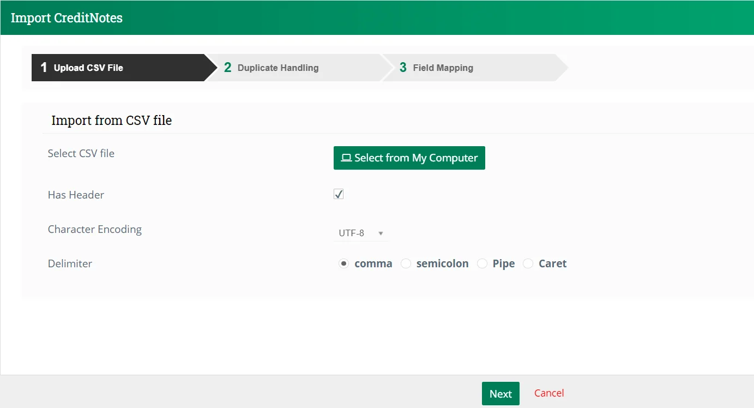This screenshot has height=408, width=754.
Task: Click the step 2 number indicator
Action: coord(227,67)
